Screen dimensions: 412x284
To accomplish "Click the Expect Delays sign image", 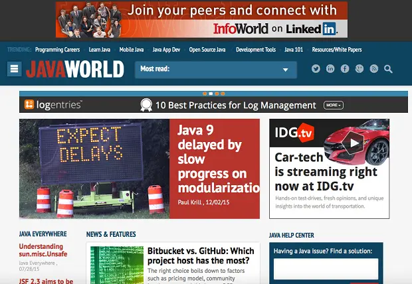I will click(x=94, y=169).
